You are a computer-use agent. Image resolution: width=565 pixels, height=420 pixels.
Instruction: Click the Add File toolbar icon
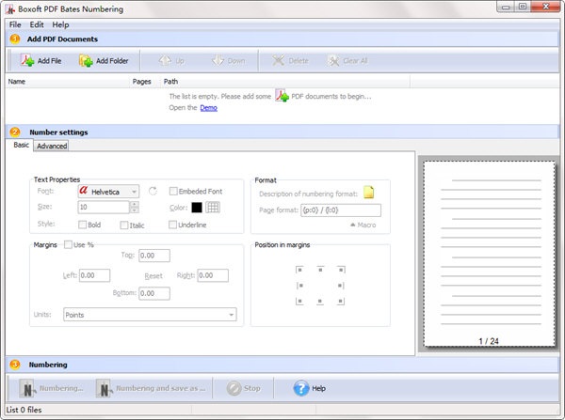tap(27, 60)
